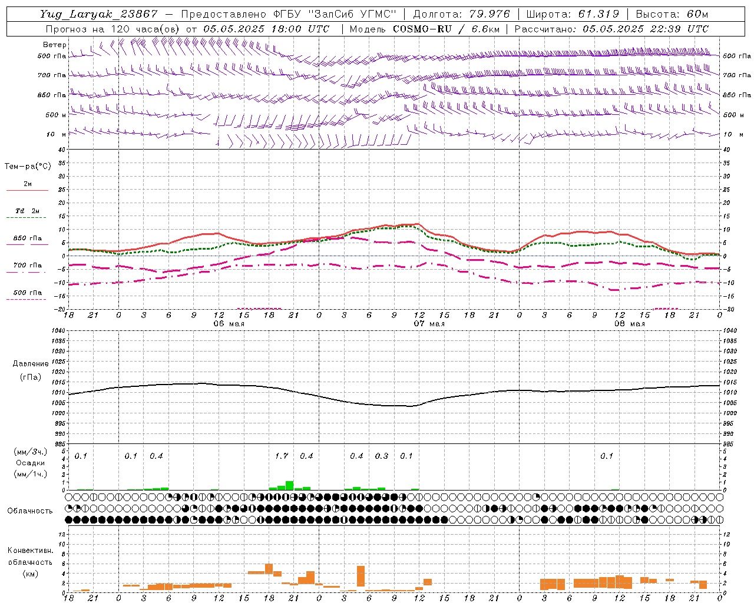This screenshot has width=754, height=603.
Task: Click the precipitation value 0.3
Action: point(382,456)
